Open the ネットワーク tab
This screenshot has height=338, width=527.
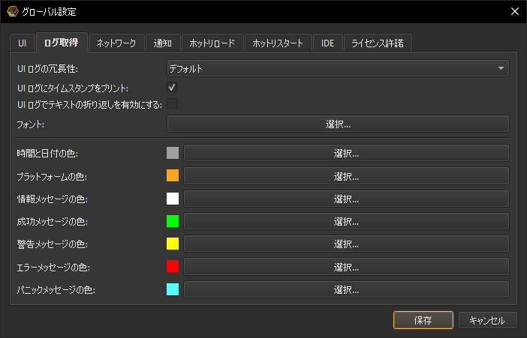click(116, 43)
